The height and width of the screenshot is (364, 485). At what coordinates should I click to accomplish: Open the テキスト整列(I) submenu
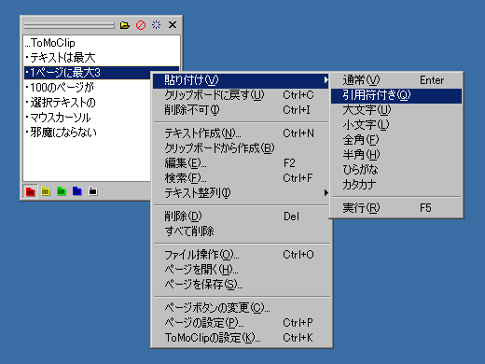[241, 193]
